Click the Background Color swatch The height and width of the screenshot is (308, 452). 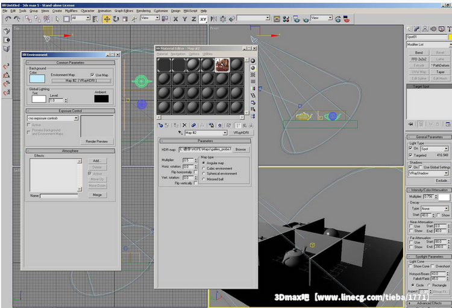[x=37, y=79]
